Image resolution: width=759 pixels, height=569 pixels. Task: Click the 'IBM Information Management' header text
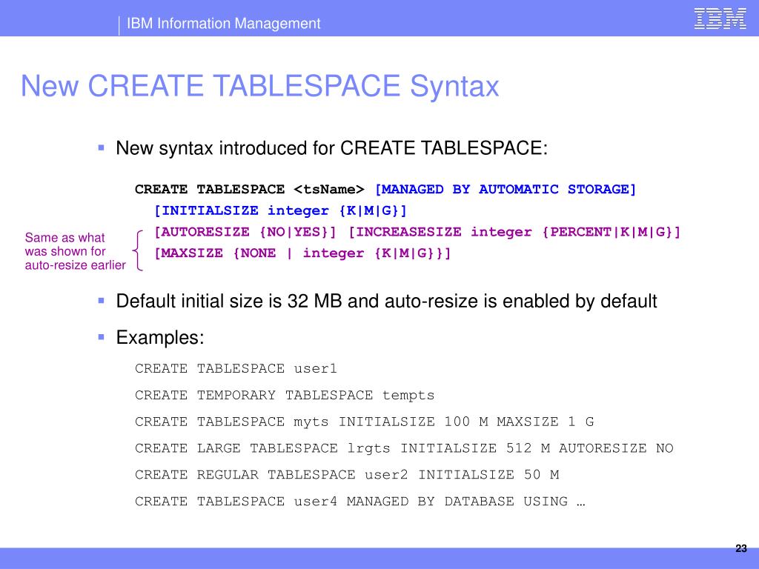click(223, 23)
